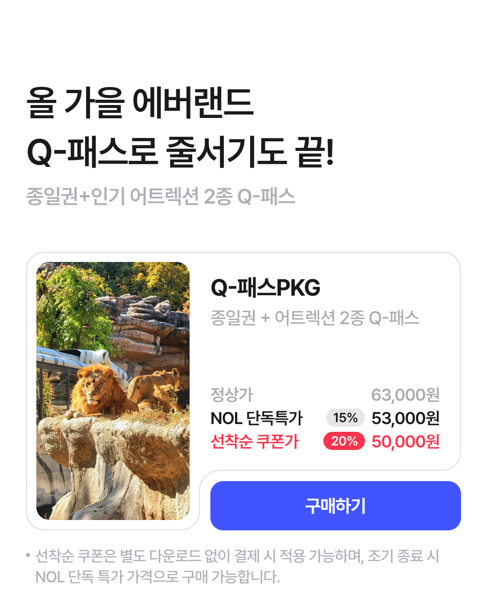Click the 63,000원 regular price
Image resolution: width=487 pixels, height=603 pixels.
(406, 395)
